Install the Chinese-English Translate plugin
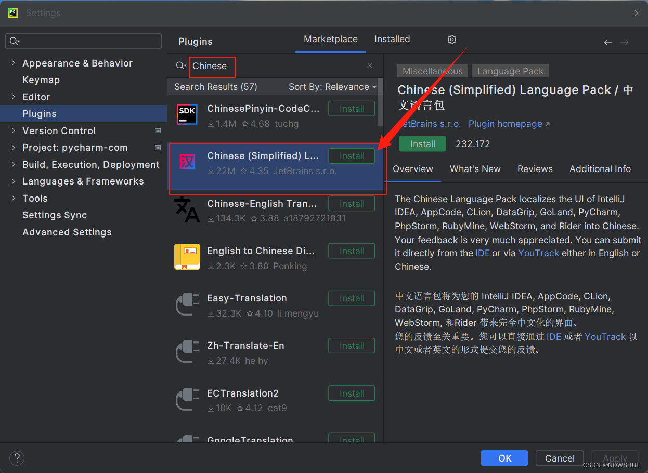648x473 pixels. [x=352, y=204]
